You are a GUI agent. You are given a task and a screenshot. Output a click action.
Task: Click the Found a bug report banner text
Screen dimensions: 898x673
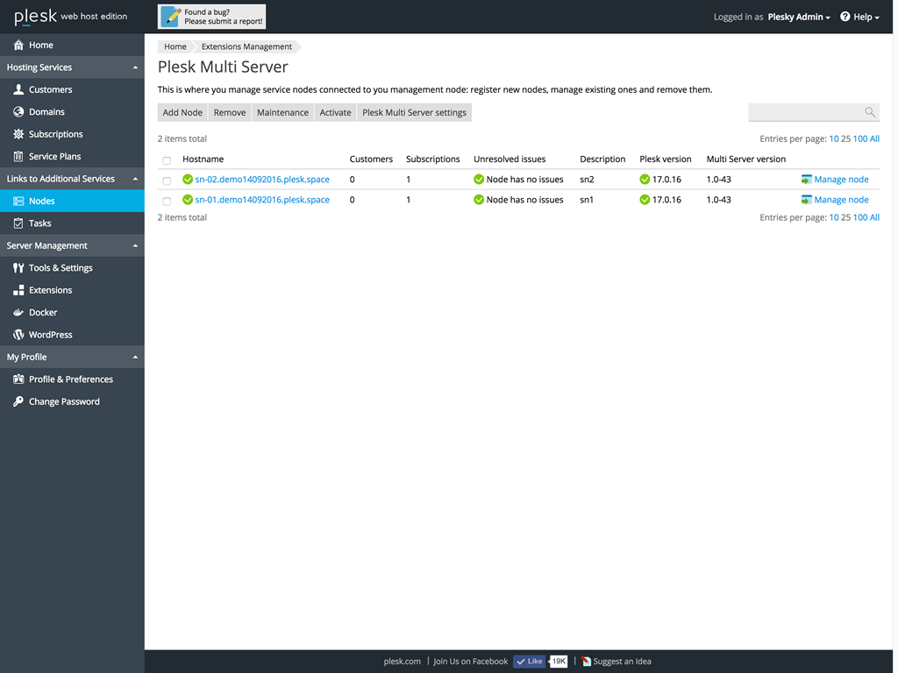pos(224,17)
